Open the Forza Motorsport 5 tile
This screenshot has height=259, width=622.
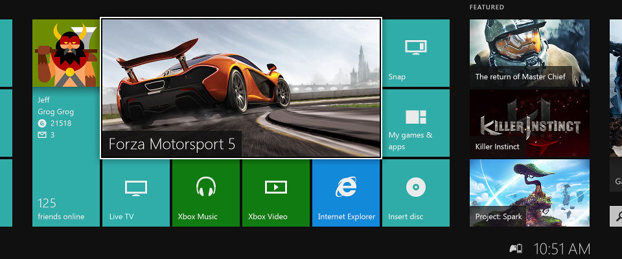(241, 88)
